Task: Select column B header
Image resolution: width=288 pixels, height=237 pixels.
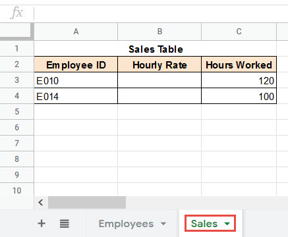Action: [x=159, y=32]
